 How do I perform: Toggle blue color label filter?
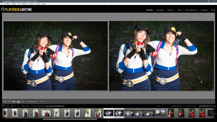point(190,106)
